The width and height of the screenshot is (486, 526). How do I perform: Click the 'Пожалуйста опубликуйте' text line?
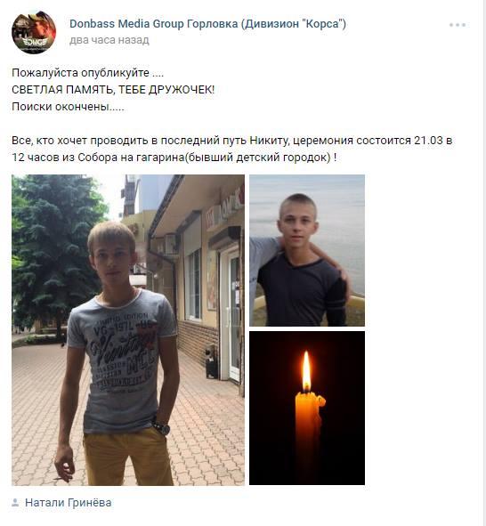[88, 73]
